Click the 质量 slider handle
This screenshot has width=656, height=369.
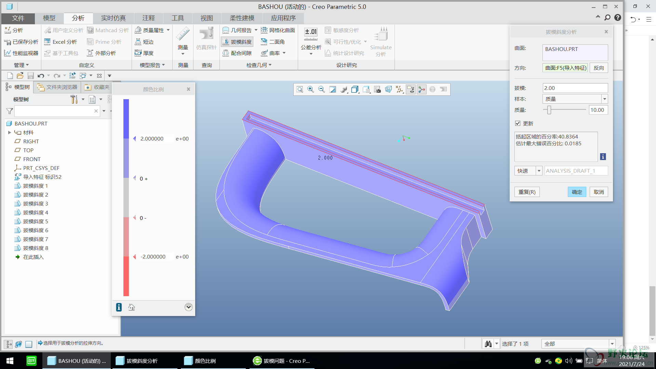pos(549,110)
